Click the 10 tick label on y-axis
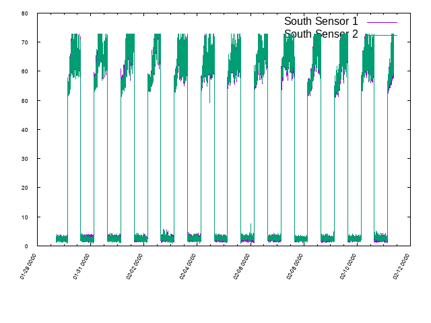Image resolution: width=431 pixels, height=323 pixels. pos(24,217)
